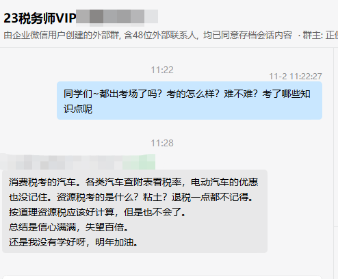Click the line 消费税考的汽车 in gray message
Image resolution: width=338 pixels, height=279 pixels.
coord(133,182)
